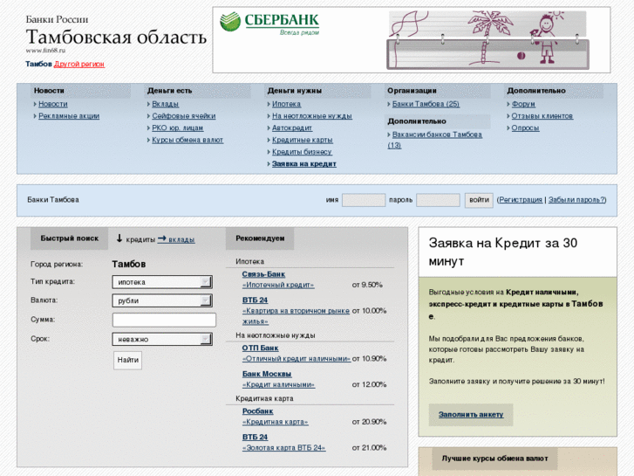
Task: Open «Банк Москвы» link
Action: 267,374
